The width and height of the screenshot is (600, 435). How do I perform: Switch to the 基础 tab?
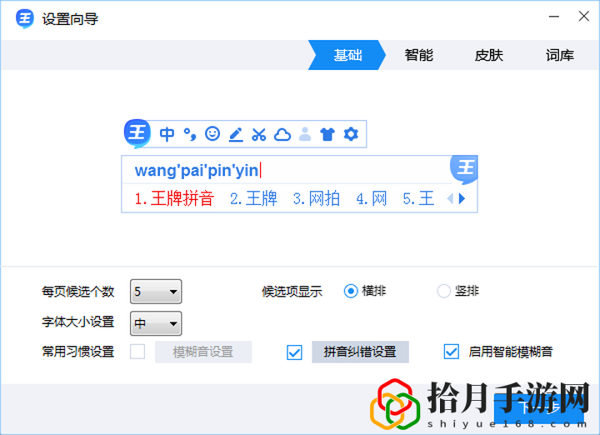point(347,55)
